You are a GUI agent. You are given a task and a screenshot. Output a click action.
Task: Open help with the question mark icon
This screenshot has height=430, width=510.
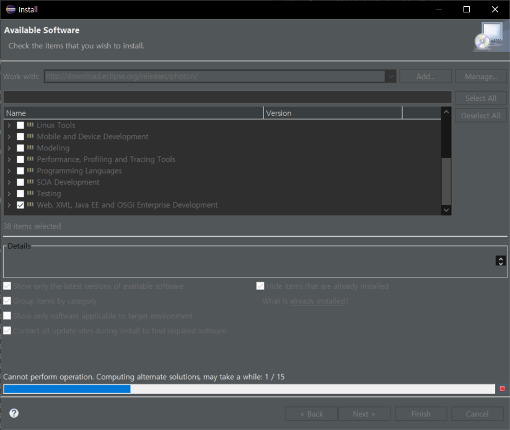14,413
